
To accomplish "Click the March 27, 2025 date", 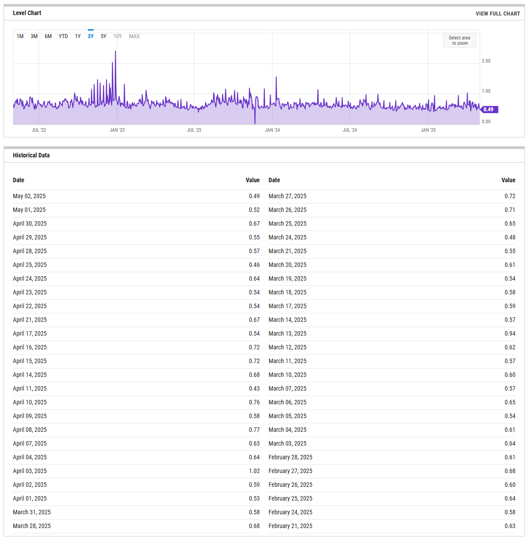I will pos(288,196).
